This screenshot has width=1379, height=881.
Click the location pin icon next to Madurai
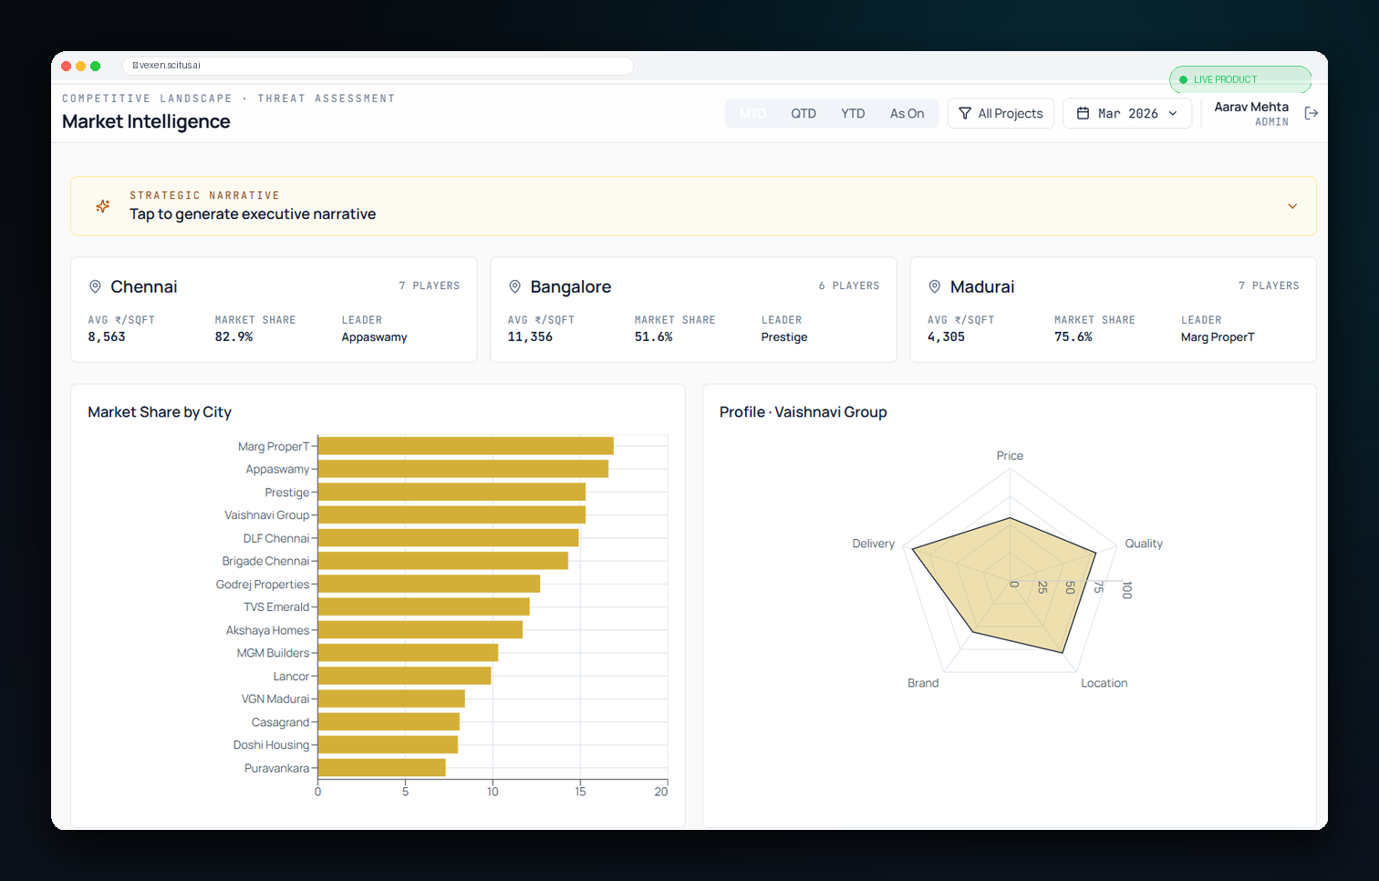coord(934,286)
